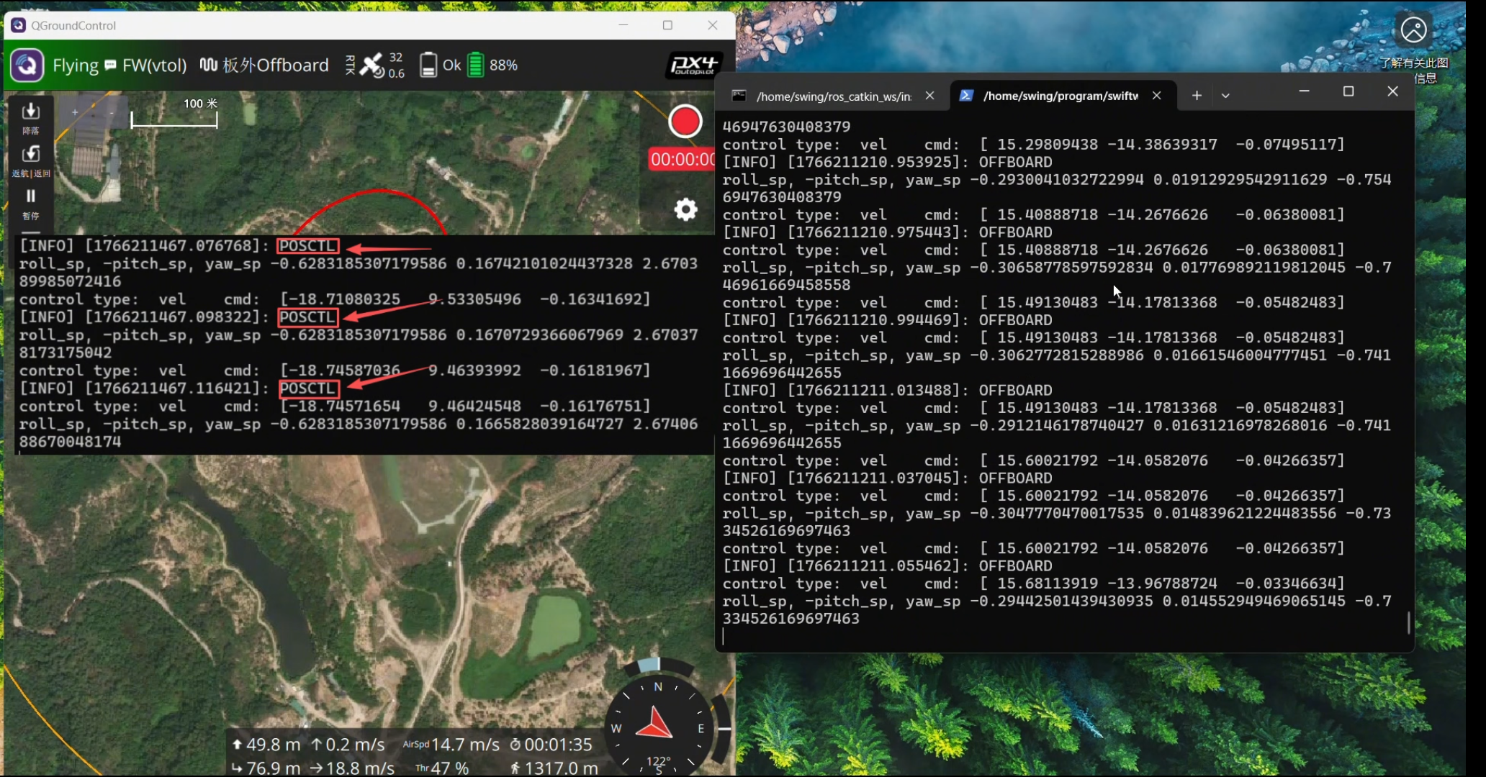The height and width of the screenshot is (777, 1486).
Task: Switch to the ros_catkin_ws terminal tab
Action: tap(833, 96)
